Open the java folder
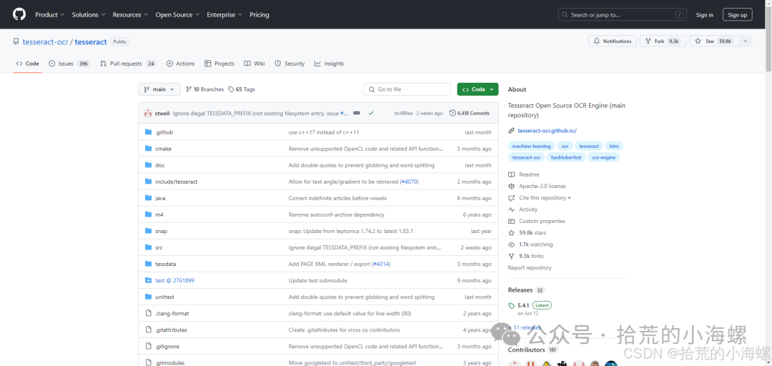 point(160,198)
